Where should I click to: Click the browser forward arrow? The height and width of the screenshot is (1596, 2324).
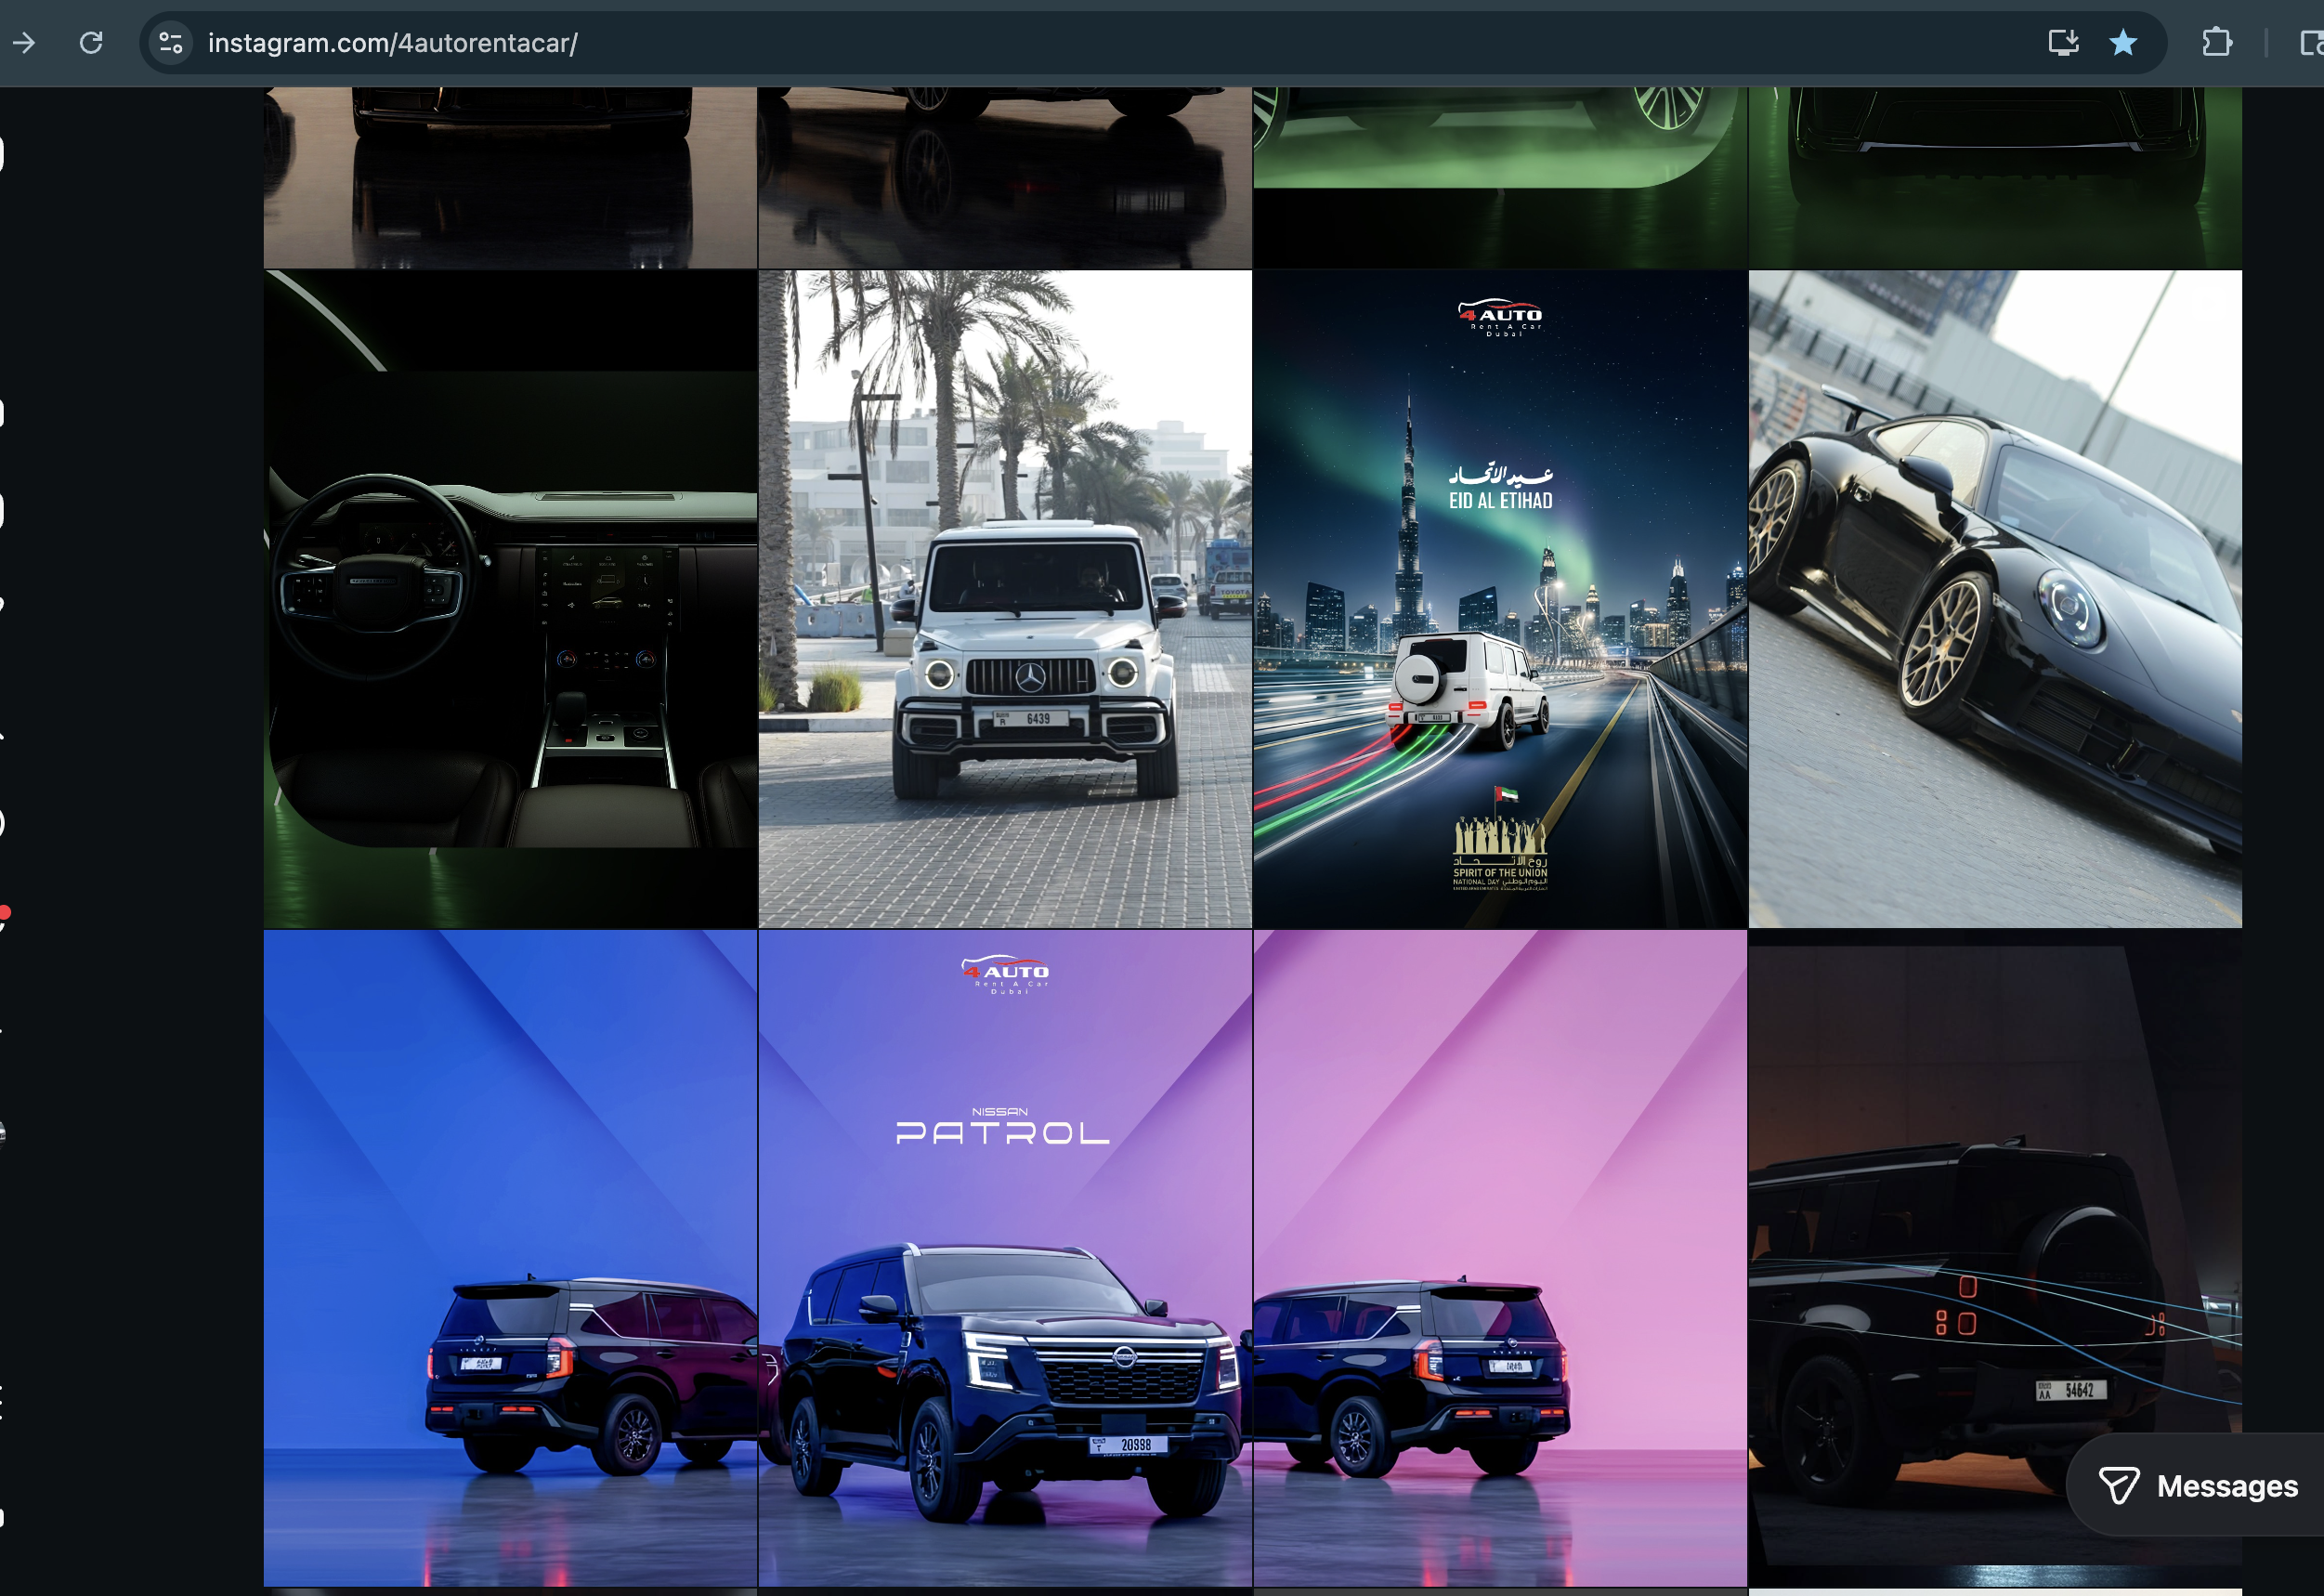click(x=24, y=43)
